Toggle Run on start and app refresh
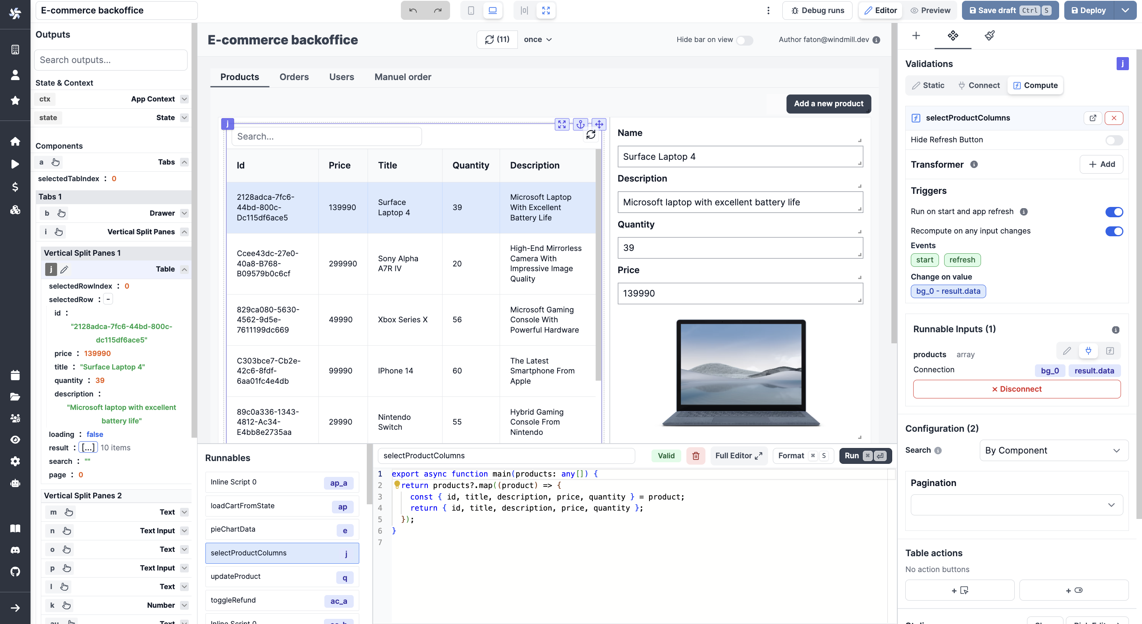Viewport: 1142px width, 624px height. pyautogui.click(x=1114, y=212)
